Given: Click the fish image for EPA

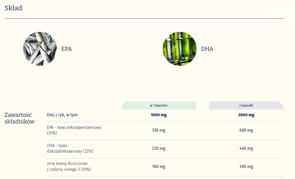Looking at the screenshot, I should 40,49.
